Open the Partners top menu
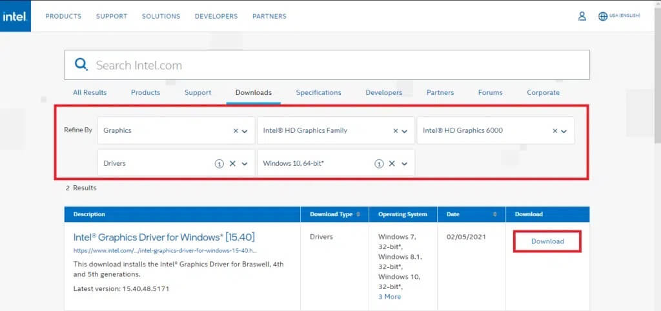This screenshot has width=661, height=311. pos(269,16)
